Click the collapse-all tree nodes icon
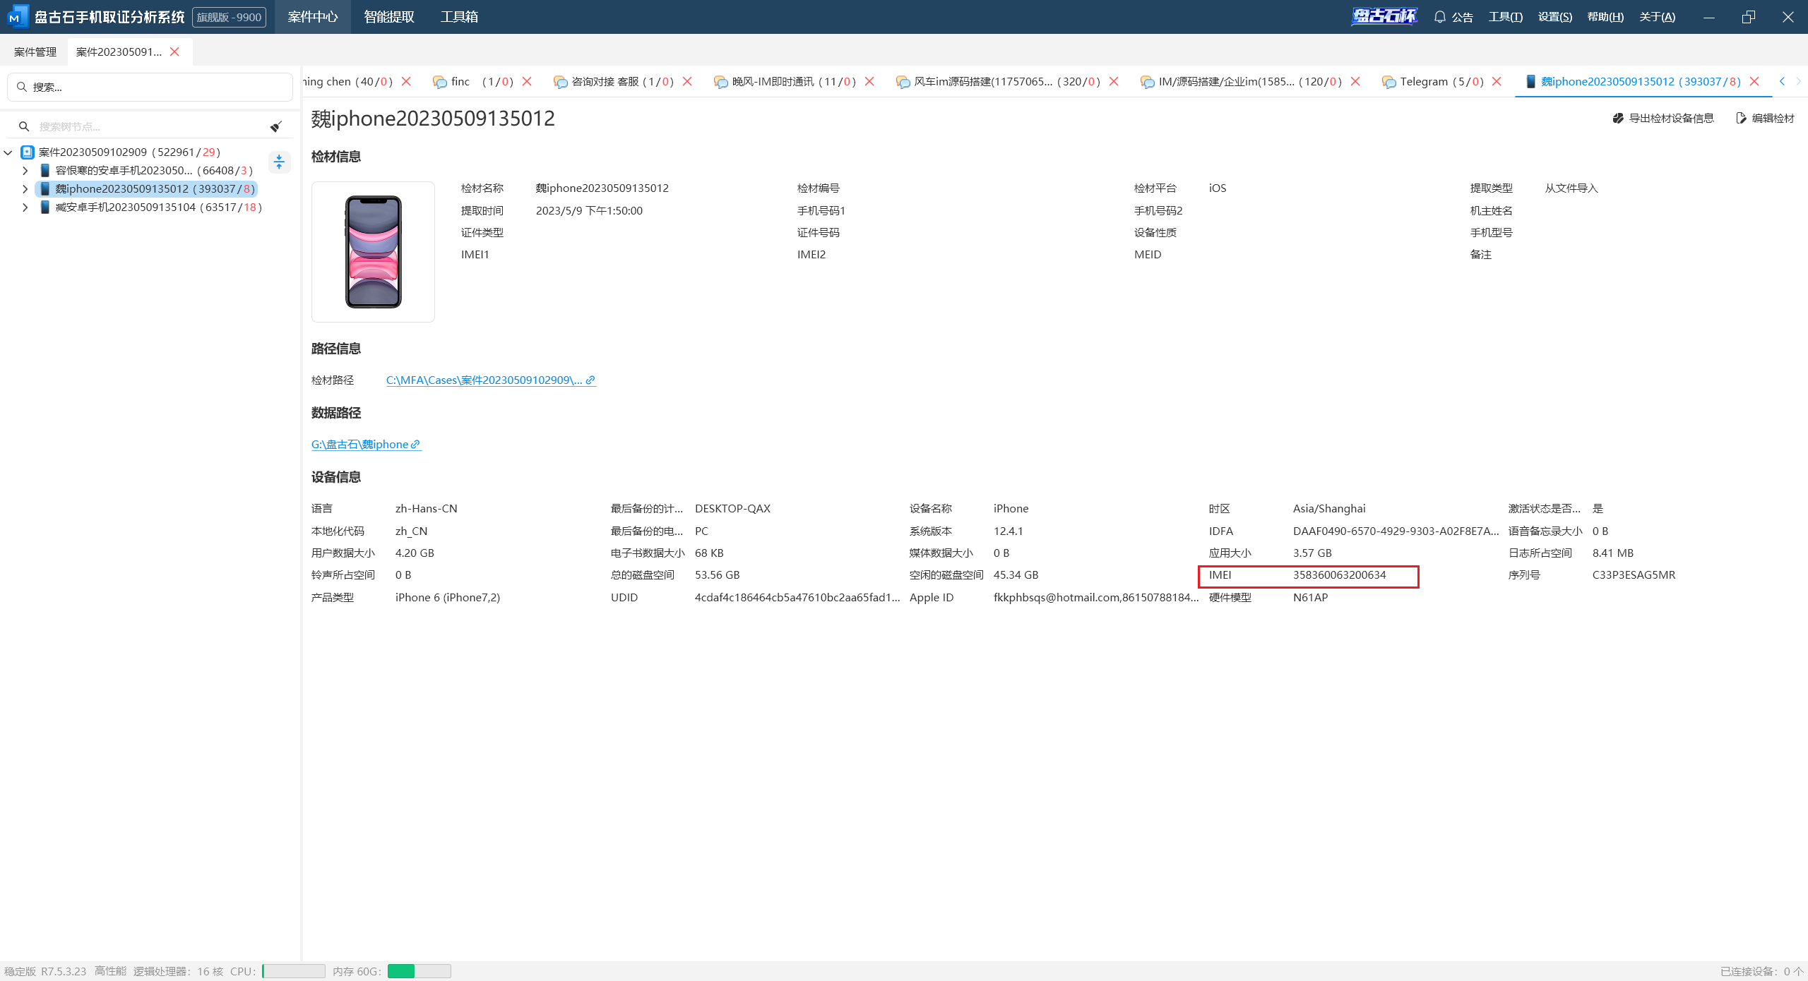Viewport: 1808px width, 981px height. pos(279,162)
